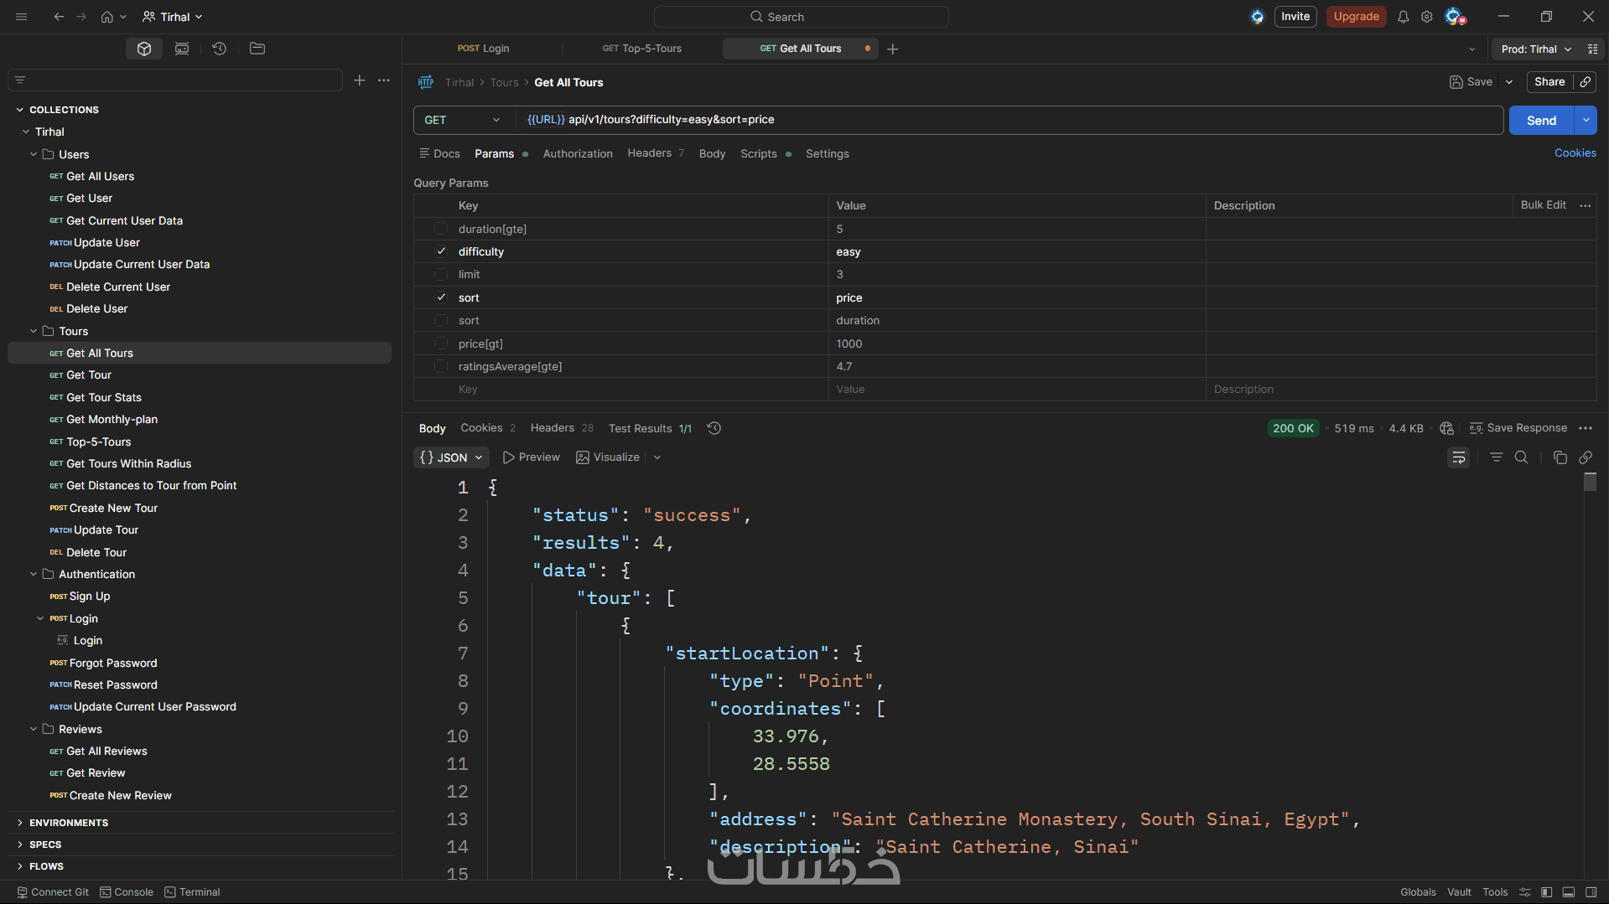Viewport: 1609px width, 904px height.
Task: Search the response body with magnifier icon
Action: tap(1521, 457)
